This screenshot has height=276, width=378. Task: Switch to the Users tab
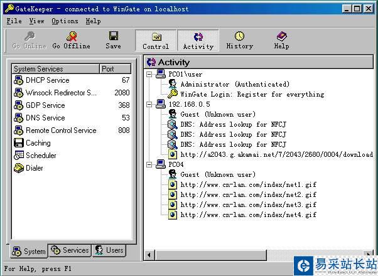click(109, 250)
